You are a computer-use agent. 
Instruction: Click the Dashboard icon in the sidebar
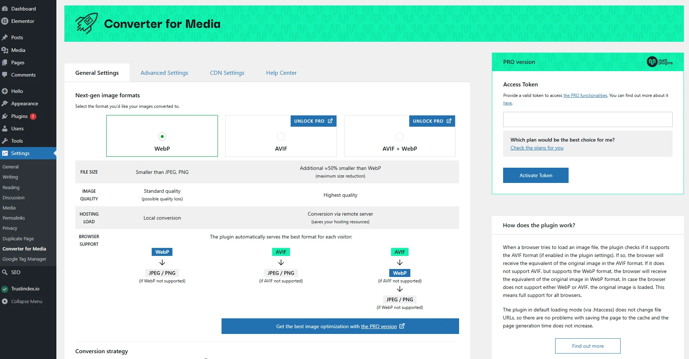pyautogui.click(x=5, y=8)
